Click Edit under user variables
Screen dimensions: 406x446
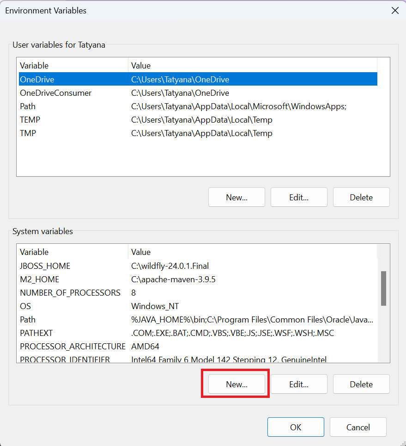click(x=299, y=197)
